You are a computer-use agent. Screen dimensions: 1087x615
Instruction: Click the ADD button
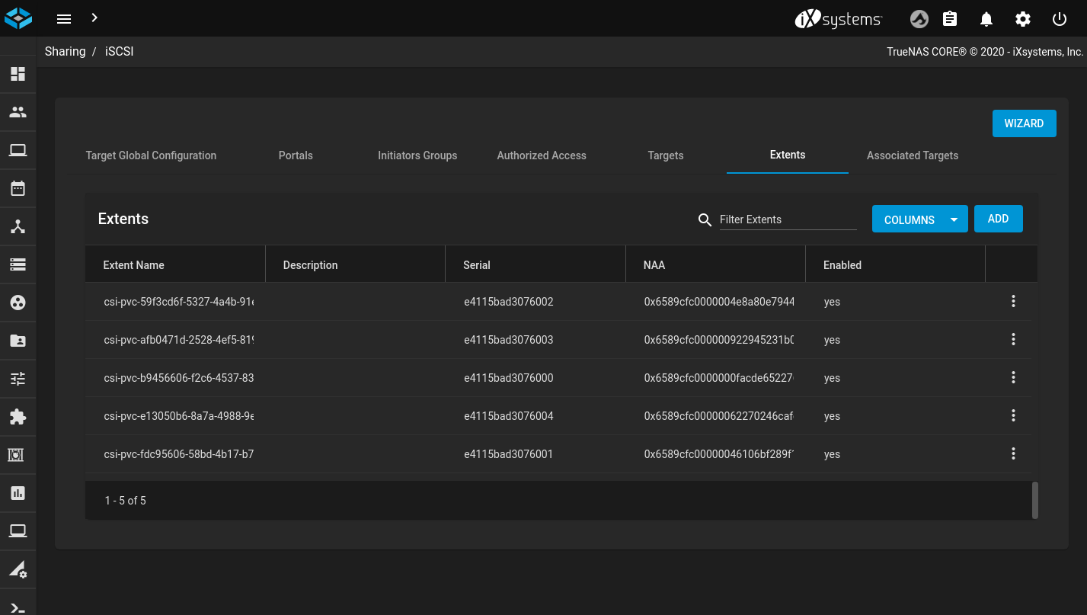(x=998, y=219)
